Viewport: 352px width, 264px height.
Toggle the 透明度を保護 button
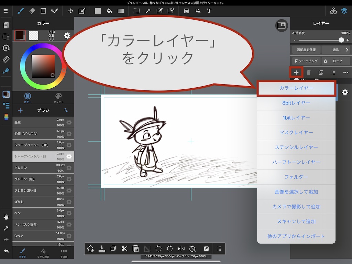click(x=306, y=50)
